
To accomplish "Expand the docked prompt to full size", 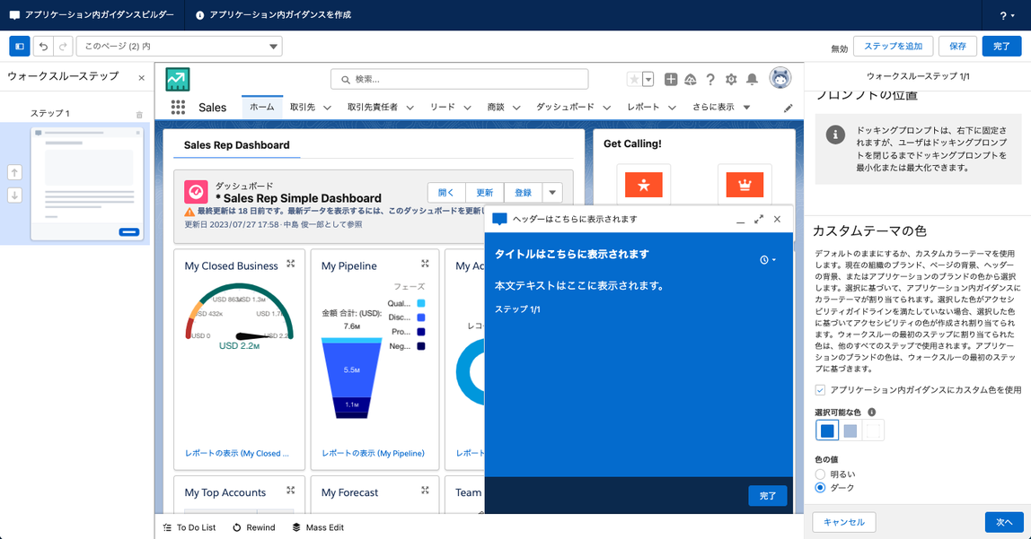I will pos(759,219).
